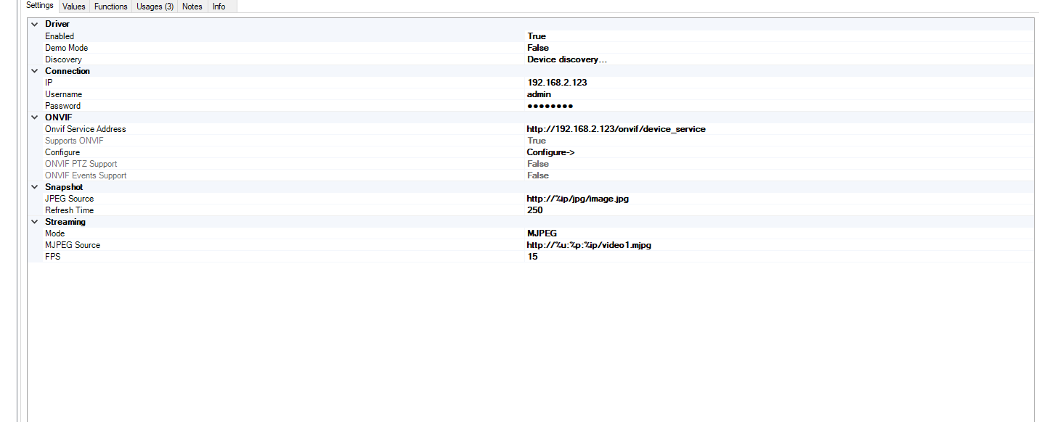Open the Functions tab
Viewport: 1039px width, 422px height.
110,7
